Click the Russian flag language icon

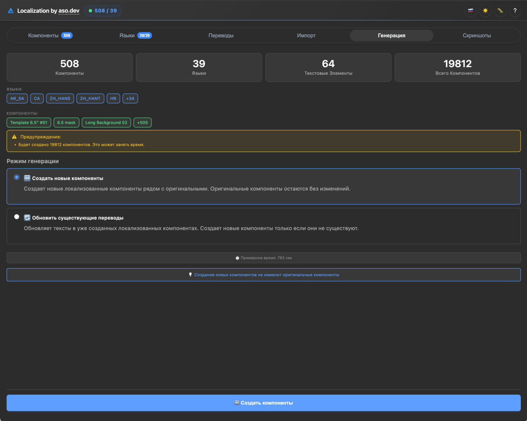[471, 11]
